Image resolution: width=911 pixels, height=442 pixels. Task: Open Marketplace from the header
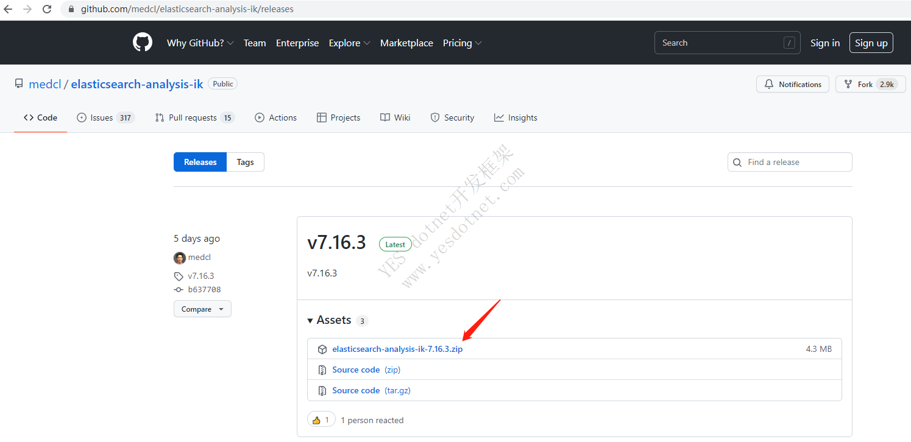click(x=406, y=43)
